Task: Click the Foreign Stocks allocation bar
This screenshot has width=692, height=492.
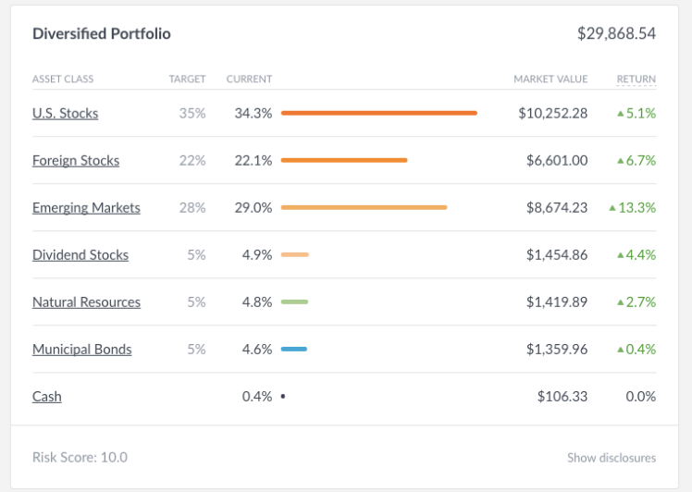Action: (344, 160)
